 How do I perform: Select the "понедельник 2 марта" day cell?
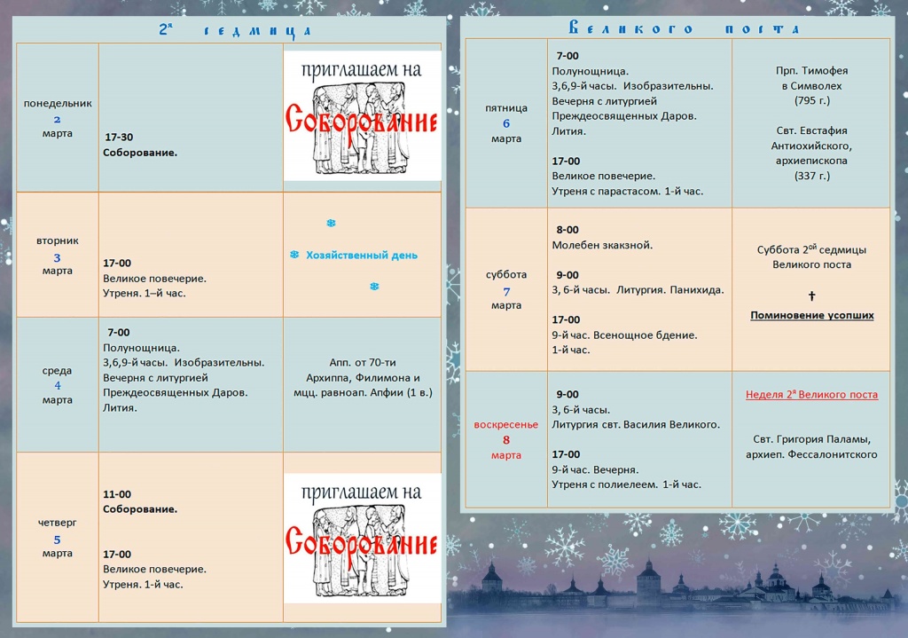(x=58, y=118)
